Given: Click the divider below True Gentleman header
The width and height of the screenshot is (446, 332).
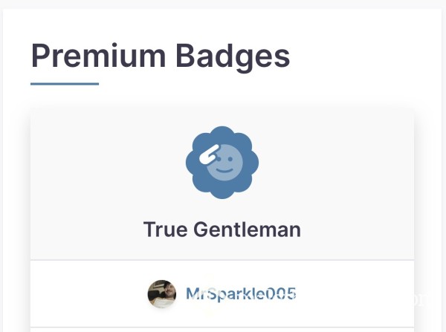Looking at the screenshot, I should (222, 260).
